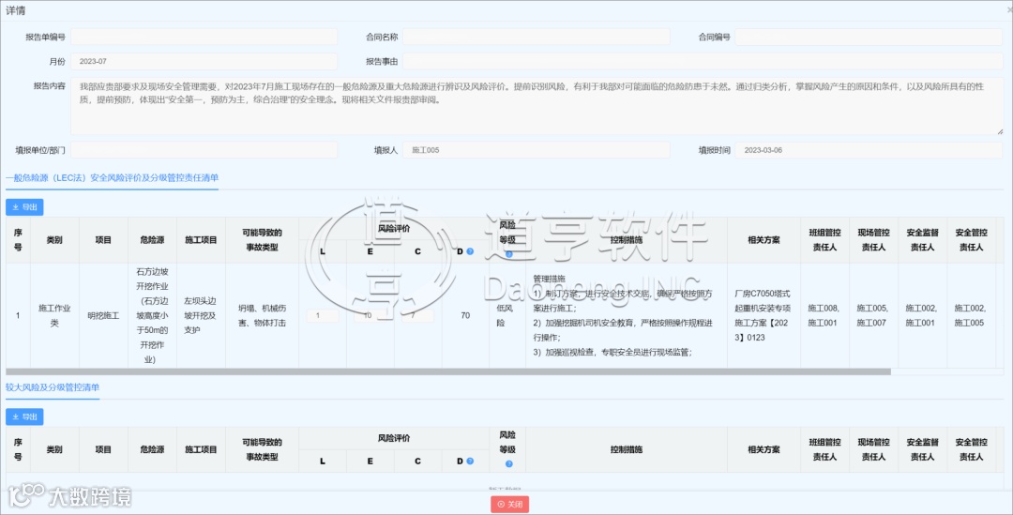Click the help icon beside D in the 一般危险源 table
The image size is (1013, 515).
(470, 251)
